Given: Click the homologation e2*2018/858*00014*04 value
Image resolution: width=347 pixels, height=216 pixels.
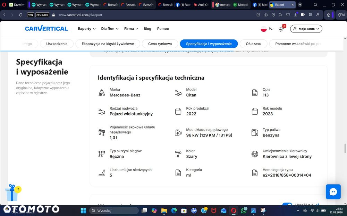Looking at the screenshot, I should pos(287,175).
